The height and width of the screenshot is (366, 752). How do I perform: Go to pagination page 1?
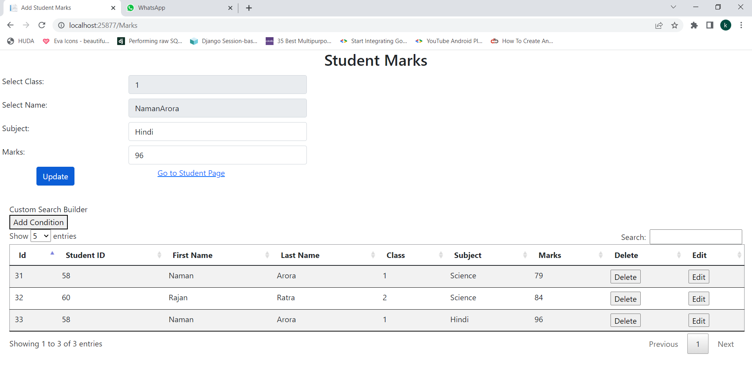click(x=698, y=344)
